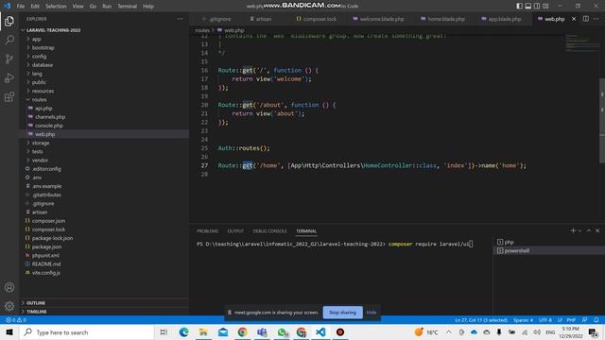Screen dimensions: 605x340
Task: Click Ln 27, Col 11 position indicator
Action: point(481,320)
